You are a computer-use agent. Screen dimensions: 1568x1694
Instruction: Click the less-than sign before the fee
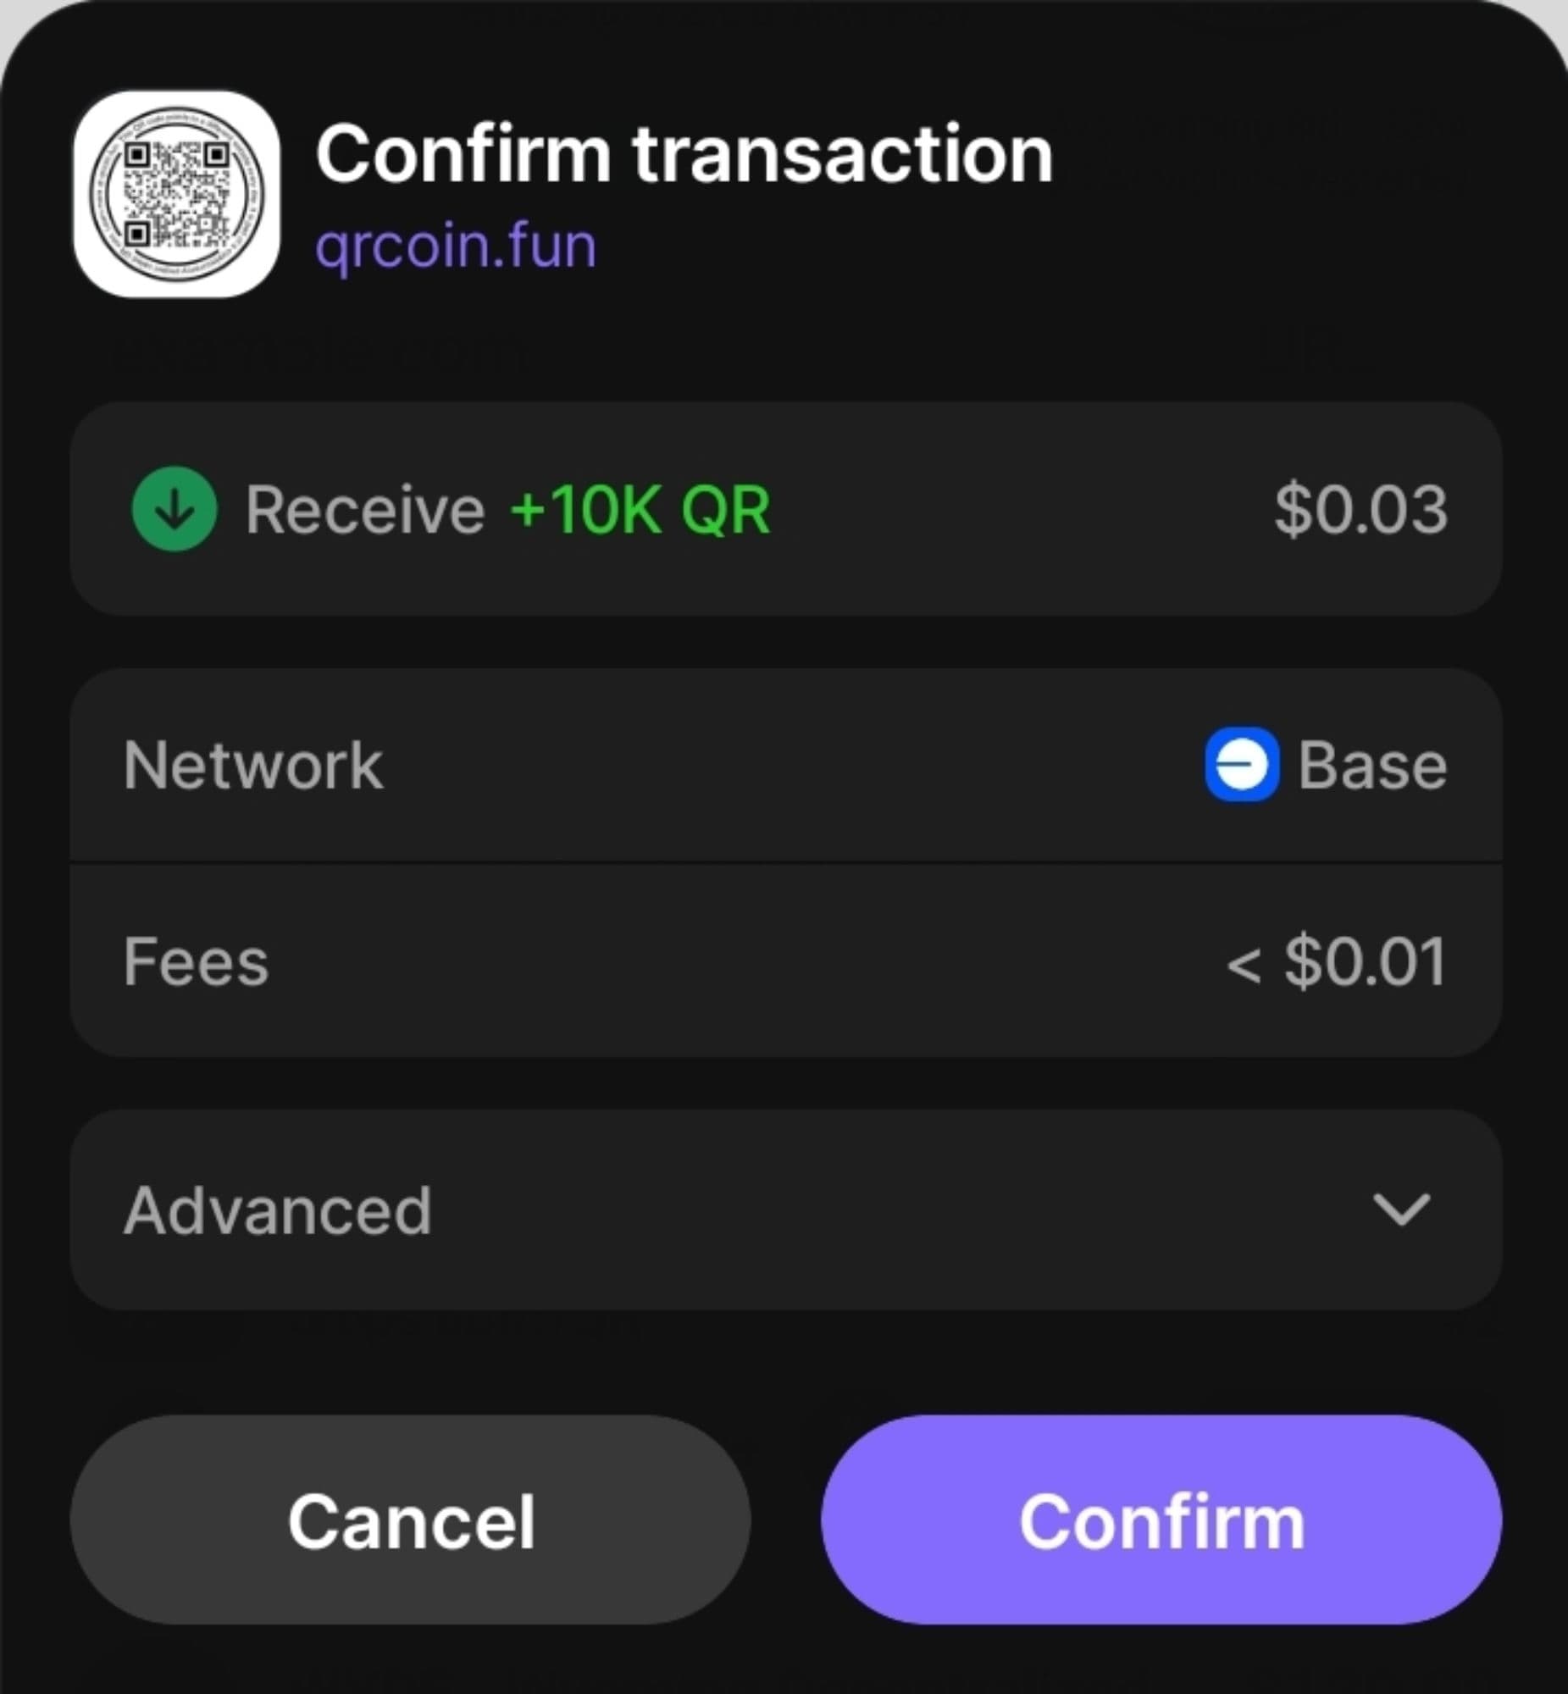(x=1243, y=966)
